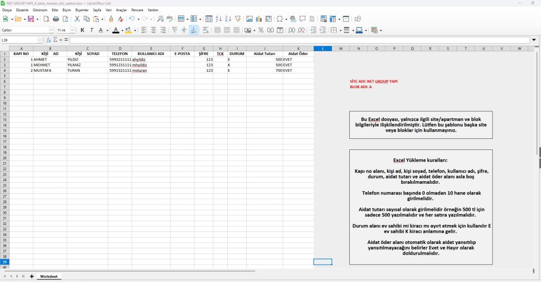
Task: Toggle the Wrap Text button
Action: pyautogui.click(x=205, y=30)
